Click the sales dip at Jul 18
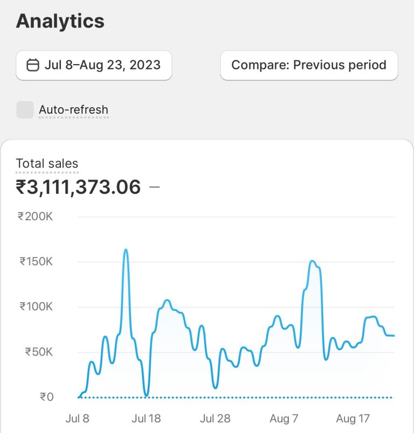This screenshot has width=414, height=433. tap(146, 395)
